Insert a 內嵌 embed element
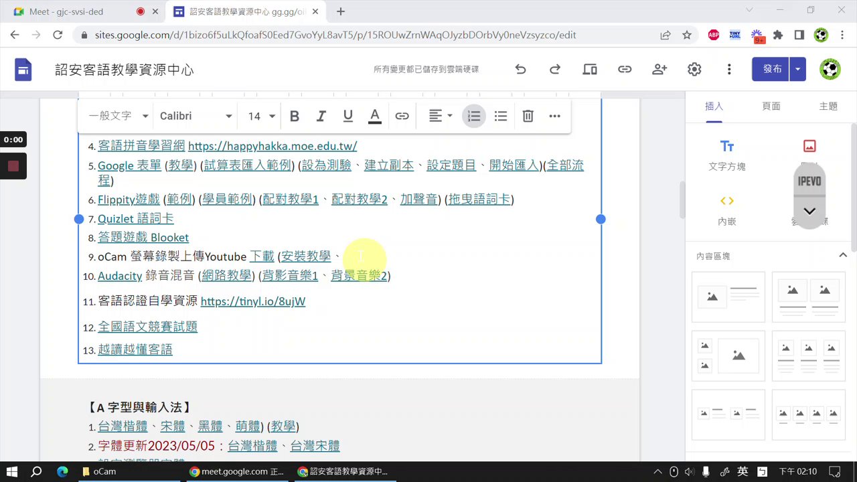The image size is (857, 482). coord(727,210)
